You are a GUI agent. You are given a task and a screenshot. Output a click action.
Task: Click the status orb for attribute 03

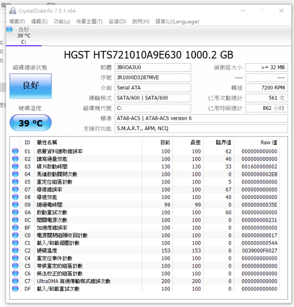coord(15,166)
